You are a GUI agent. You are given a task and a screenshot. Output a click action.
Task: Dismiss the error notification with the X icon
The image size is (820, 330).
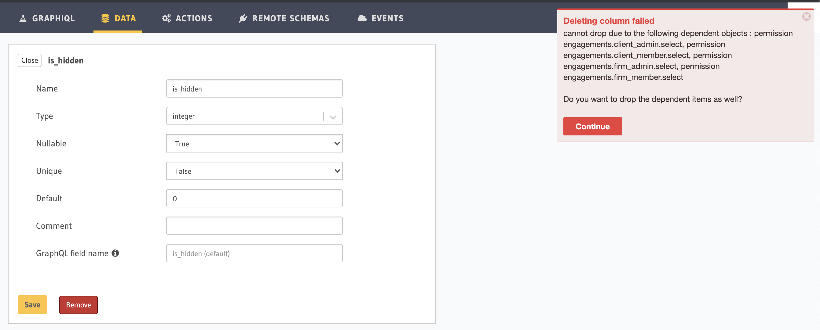(806, 16)
